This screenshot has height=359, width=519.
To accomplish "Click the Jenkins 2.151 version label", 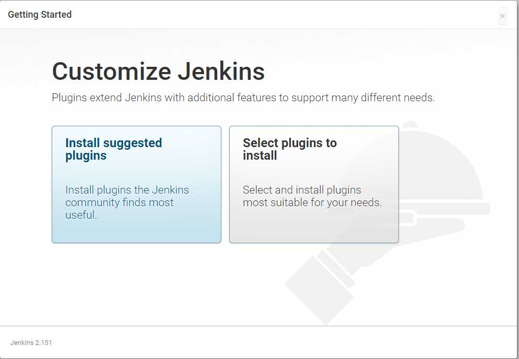I will pos(31,342).
